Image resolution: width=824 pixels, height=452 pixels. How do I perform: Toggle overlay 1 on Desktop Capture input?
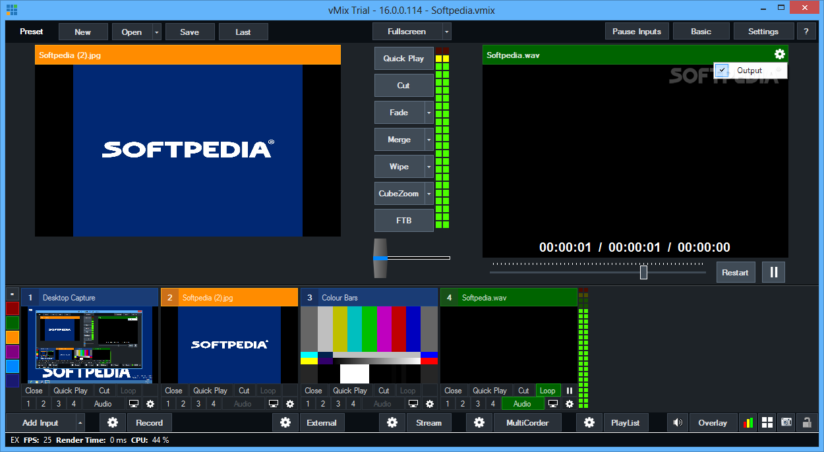pyautogui.click(x=28, y=404)
